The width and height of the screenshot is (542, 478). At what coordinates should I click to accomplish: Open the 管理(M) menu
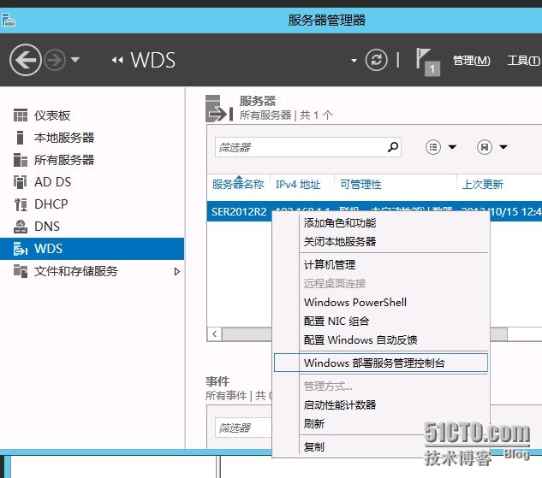point(472,61)
